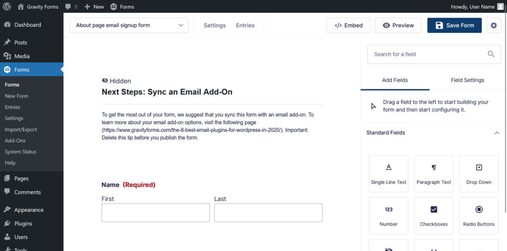507x251 pixels.
Task: Click the WordPress logo icon
Action: coord(7,6)
